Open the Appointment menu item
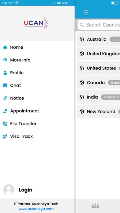Screen dimensions: 120x213 [x=37, y=111]
